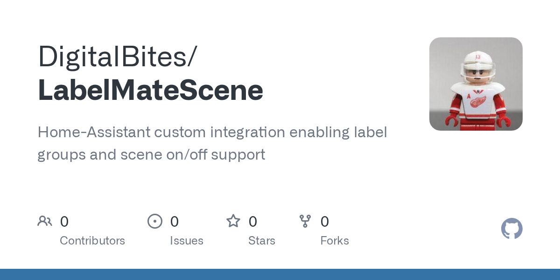Click the issues count number zero
Image resolution: width=560 pixels, height=280 pixels.
coord(175,222)
